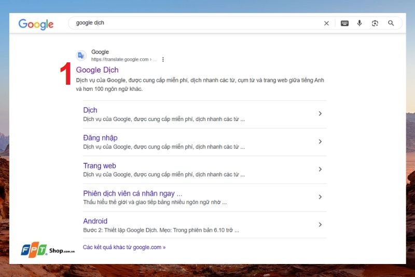Open the 'Android' sitelink
Image resolution: width=415 pixels, height=277 pixels.
point(95,221)
